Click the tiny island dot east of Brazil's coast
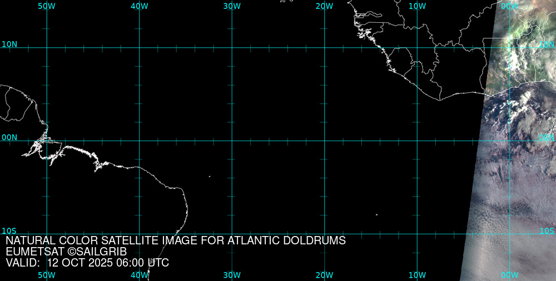Image resolution: width=556 pixels, height=281 pixels. [x=210, y=177]
